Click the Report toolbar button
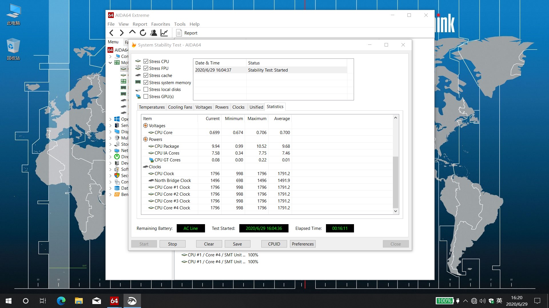Image resolution: width=549 pixels, height=308 pixels. point(187,33)
